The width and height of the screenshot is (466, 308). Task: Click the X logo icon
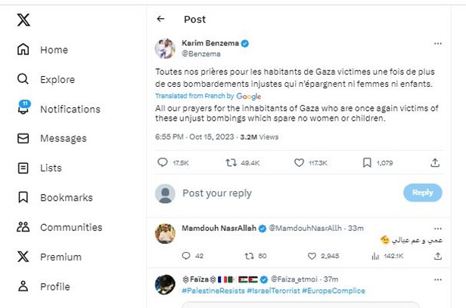coord(23,20)
